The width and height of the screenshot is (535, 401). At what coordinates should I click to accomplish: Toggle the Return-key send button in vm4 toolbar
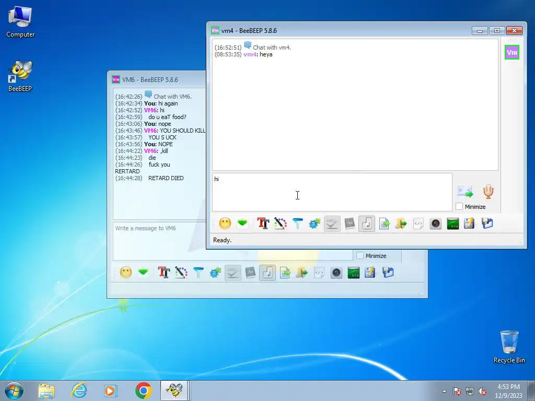(367, 223)
